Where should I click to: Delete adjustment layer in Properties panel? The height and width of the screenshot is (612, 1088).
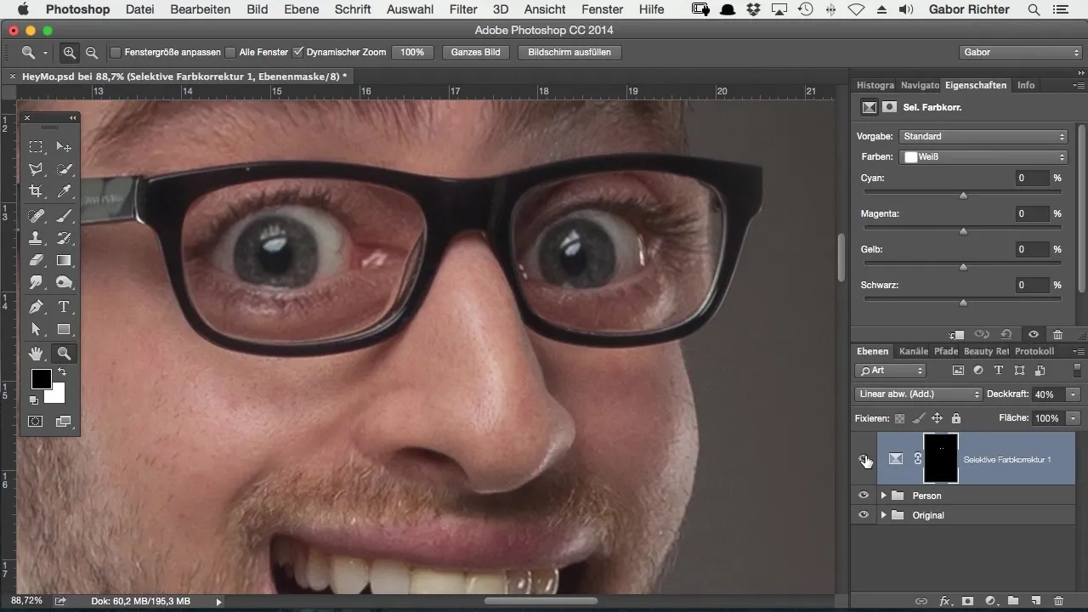click(x=1057, y=335)
